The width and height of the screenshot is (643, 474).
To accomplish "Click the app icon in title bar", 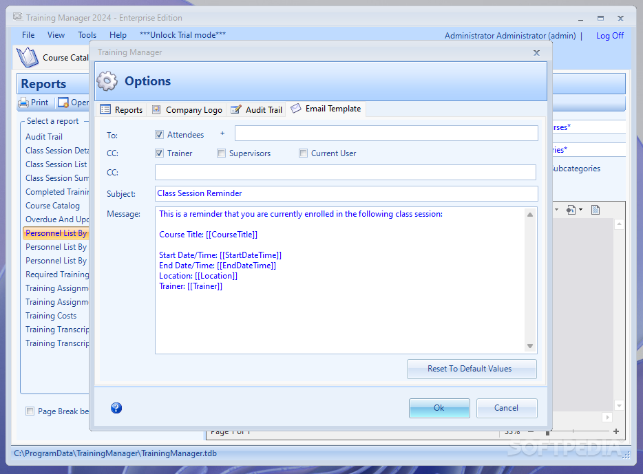I will 18,17.
